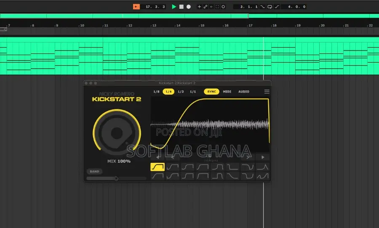Screen dimensions: 379x228
Task: Switch to MIDI trigger mode
Action: coord(227,92)
